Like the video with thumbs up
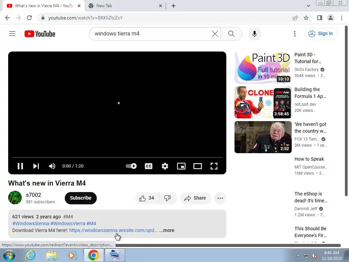 [x=147, y=198]
